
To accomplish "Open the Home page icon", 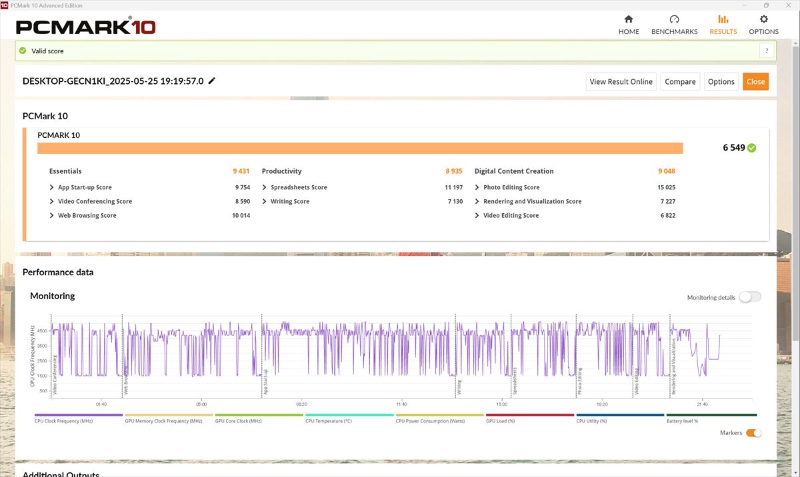I will [629, 19].
